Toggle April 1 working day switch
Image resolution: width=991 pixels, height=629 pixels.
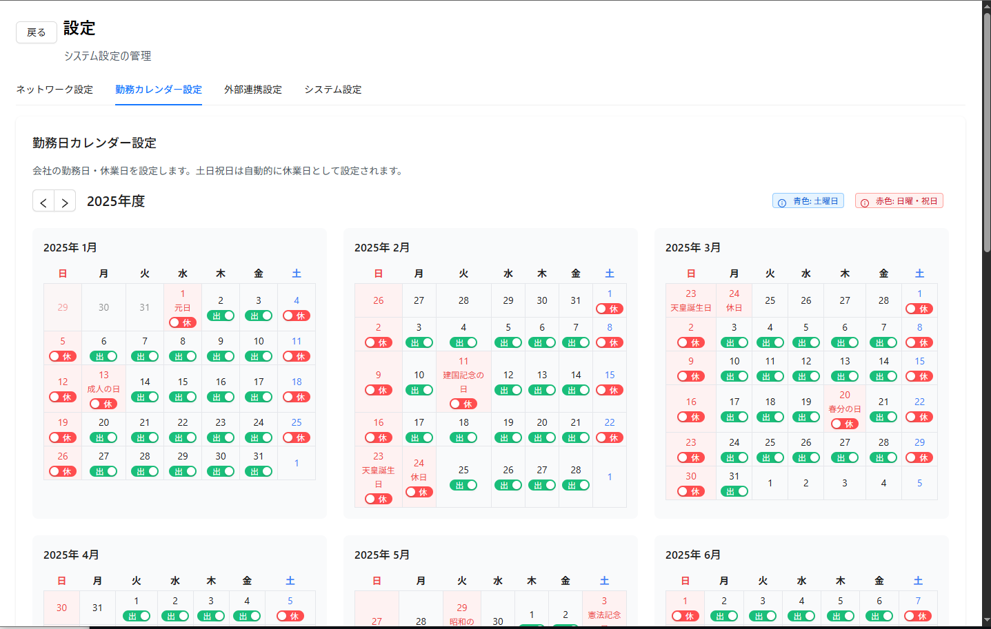coord(137,616)
